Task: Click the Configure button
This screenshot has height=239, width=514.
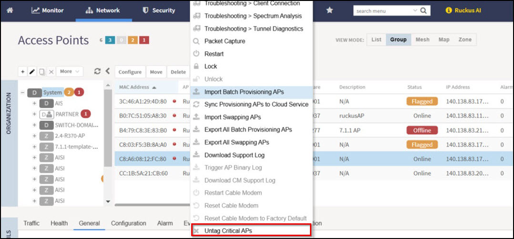Action: click(x=130, y=72)
